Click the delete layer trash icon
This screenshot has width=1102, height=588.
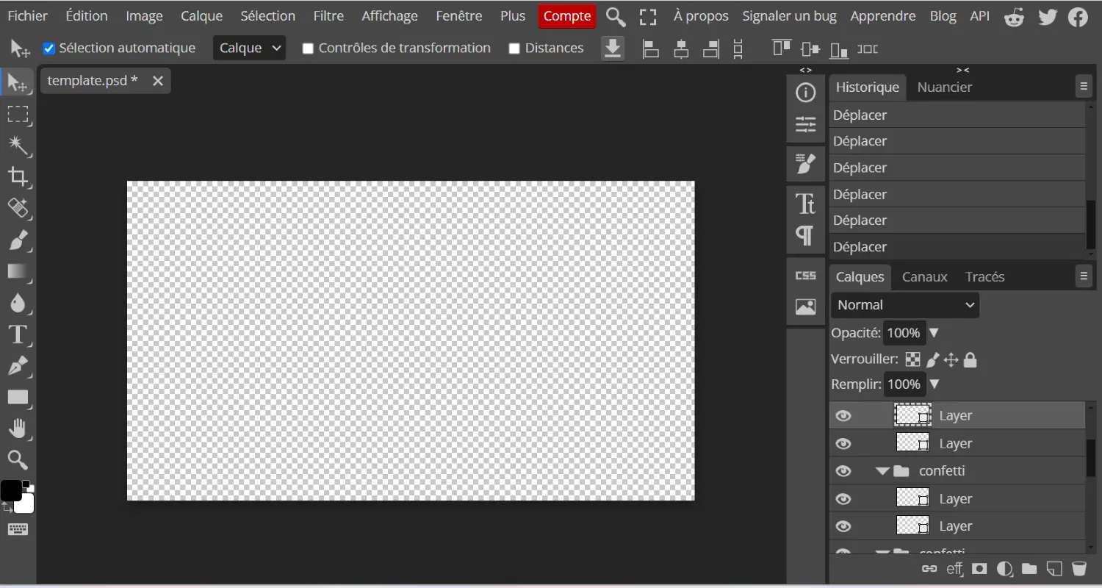pos(1078,568)
